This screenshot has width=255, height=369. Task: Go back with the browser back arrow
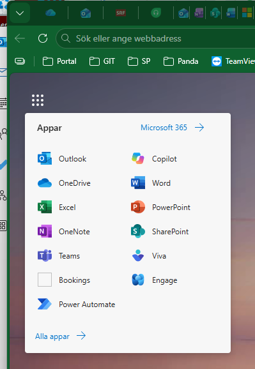coord(20,38)
